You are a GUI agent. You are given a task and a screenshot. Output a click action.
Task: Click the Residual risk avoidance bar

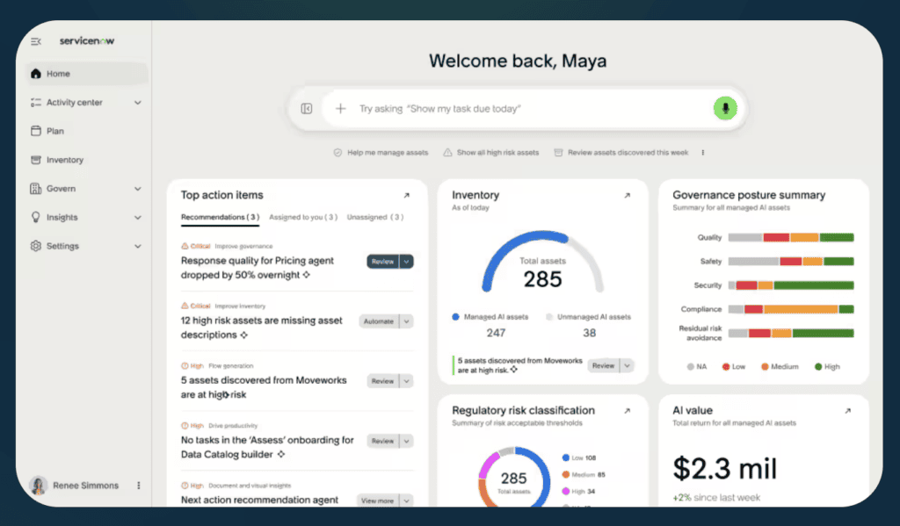[x=791, y=334]
